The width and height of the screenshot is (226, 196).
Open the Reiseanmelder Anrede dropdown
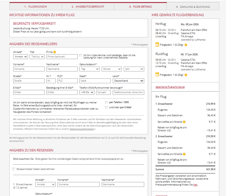tap(20, 57)
